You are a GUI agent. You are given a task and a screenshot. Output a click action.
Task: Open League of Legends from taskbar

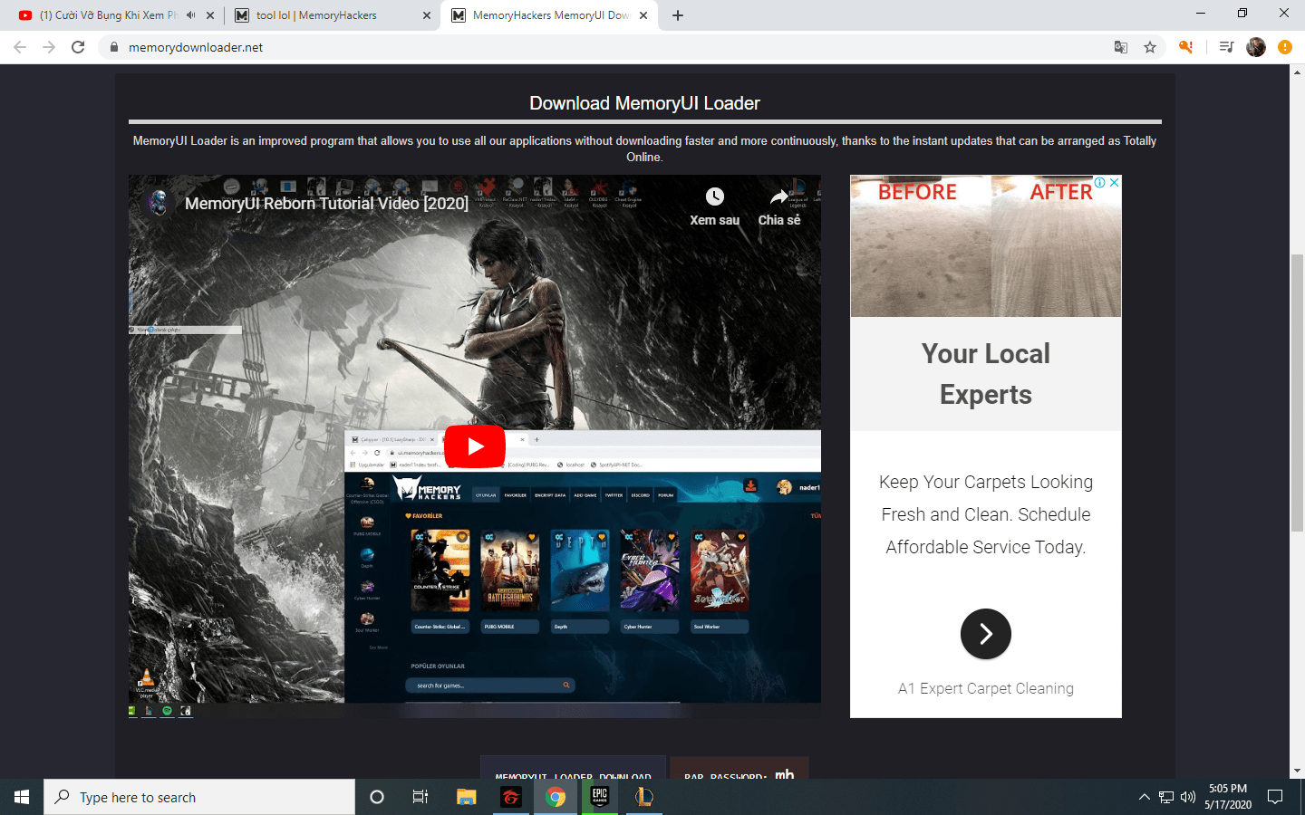click(x=644, y=797)
